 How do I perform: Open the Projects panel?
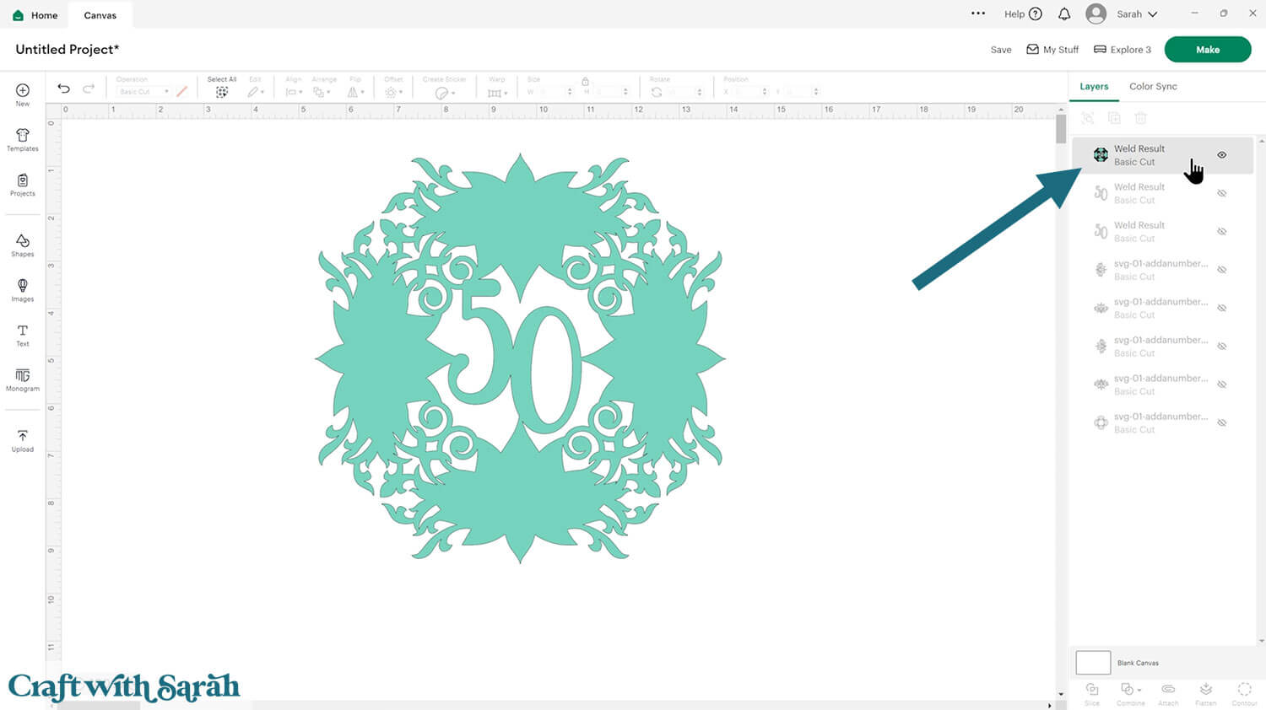23,185
